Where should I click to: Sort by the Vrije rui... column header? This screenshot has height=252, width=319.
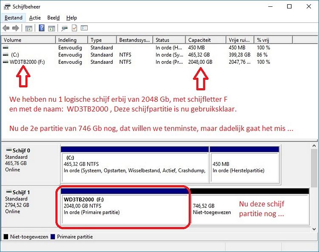tap(240, 40)
